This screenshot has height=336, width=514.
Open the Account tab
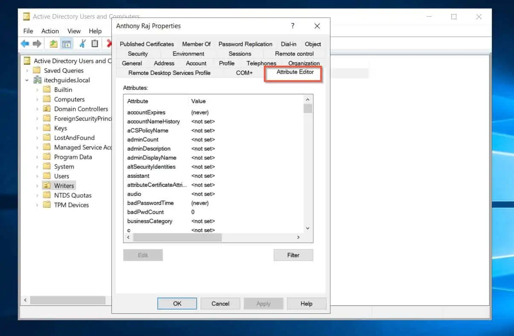[196, 63]
